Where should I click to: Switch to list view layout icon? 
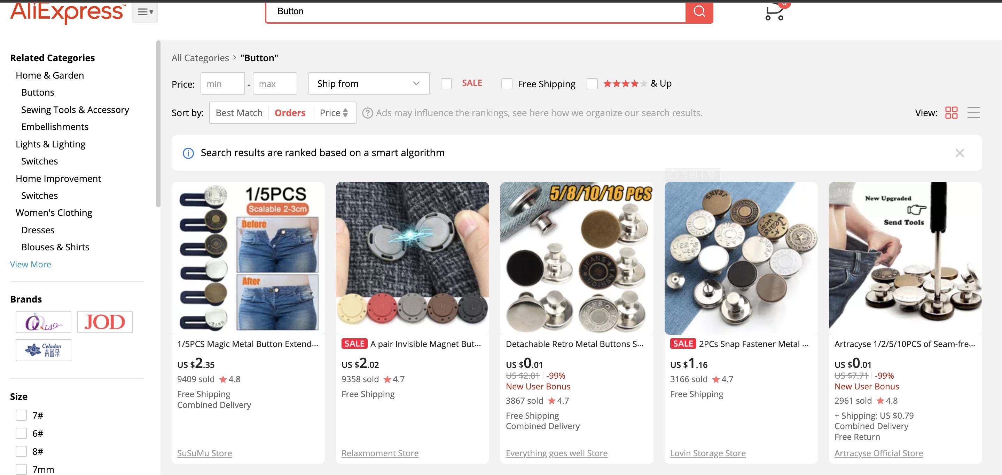tap(973, 113)
